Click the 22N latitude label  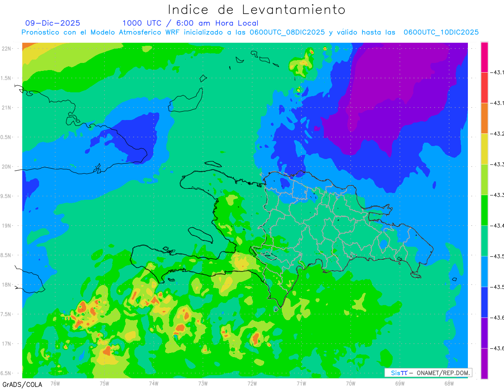click(7, 49)
